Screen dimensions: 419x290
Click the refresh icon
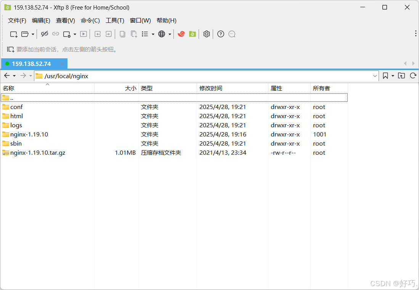coord(413,75)
